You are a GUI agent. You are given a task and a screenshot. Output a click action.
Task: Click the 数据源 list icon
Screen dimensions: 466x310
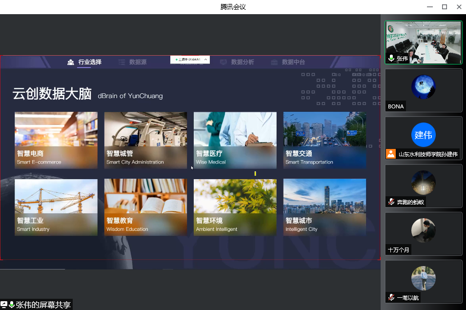tap(122, 62)
